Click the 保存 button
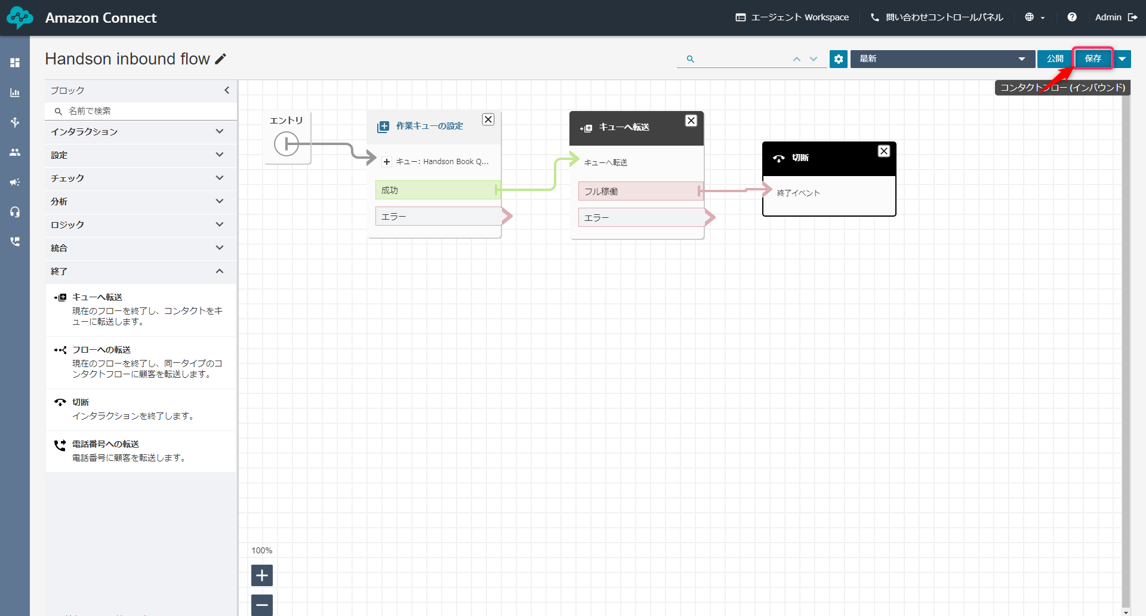Image resolution: width=1146 pixels, height=616 pixels. (x=1093, y=59)
